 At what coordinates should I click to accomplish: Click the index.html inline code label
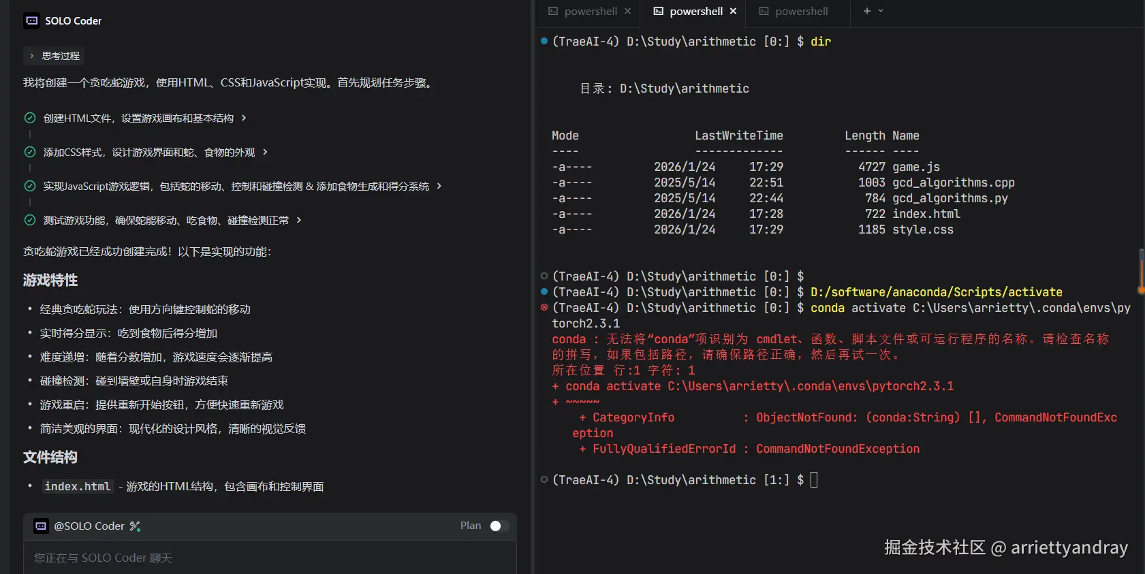coord(78,486)
